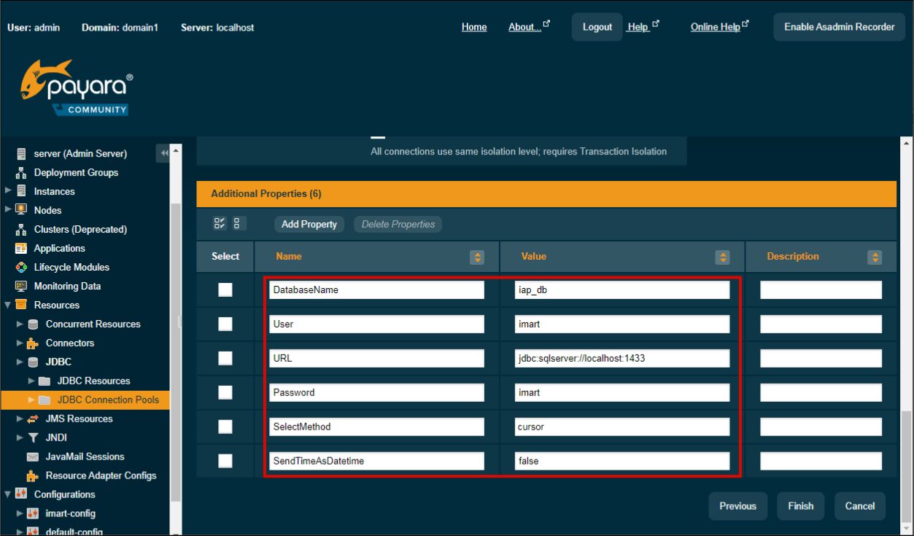The height and width of the screenshot is (536, 914).
Task: Collapse the Resources tree node
Action: tap(8, 305)
